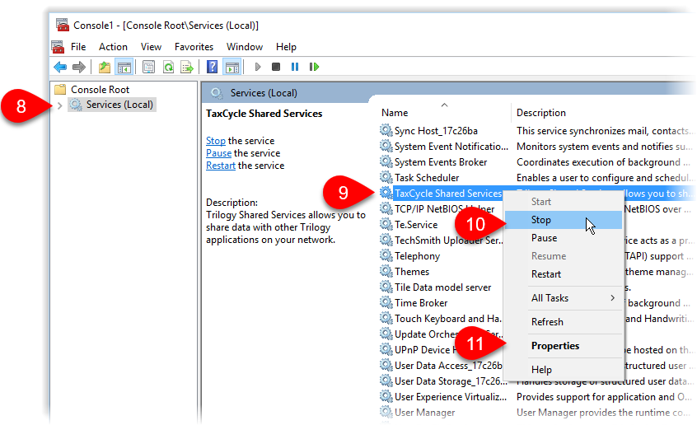This screenshot has width=697, height=425.
Task: Click the green Refresh toolbar icon
Action: 168,68
